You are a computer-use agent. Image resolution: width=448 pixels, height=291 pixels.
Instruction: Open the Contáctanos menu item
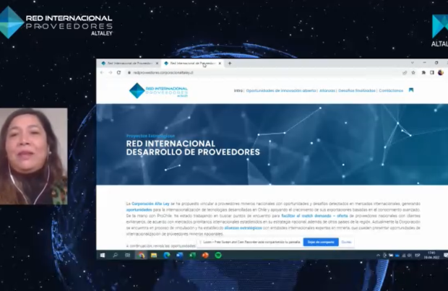point(391,90)
